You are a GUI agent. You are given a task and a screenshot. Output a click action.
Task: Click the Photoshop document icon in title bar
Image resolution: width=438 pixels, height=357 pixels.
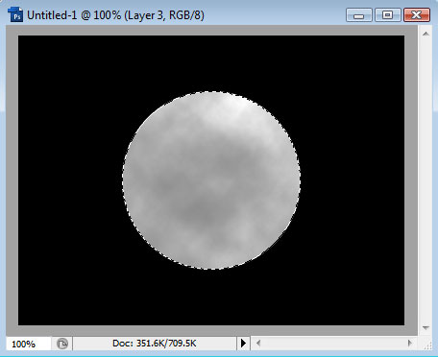coord(15,14)
